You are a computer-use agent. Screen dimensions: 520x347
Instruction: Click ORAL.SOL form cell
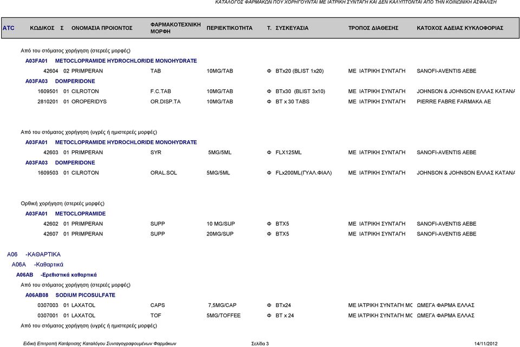click(x=164, y=173)
